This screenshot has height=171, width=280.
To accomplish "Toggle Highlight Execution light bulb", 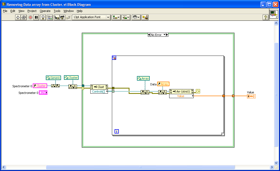I will [x=43, y=17].
